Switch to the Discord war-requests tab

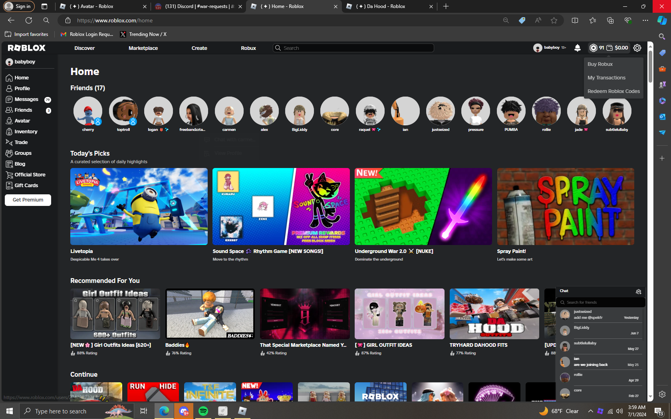click(199, 6)
